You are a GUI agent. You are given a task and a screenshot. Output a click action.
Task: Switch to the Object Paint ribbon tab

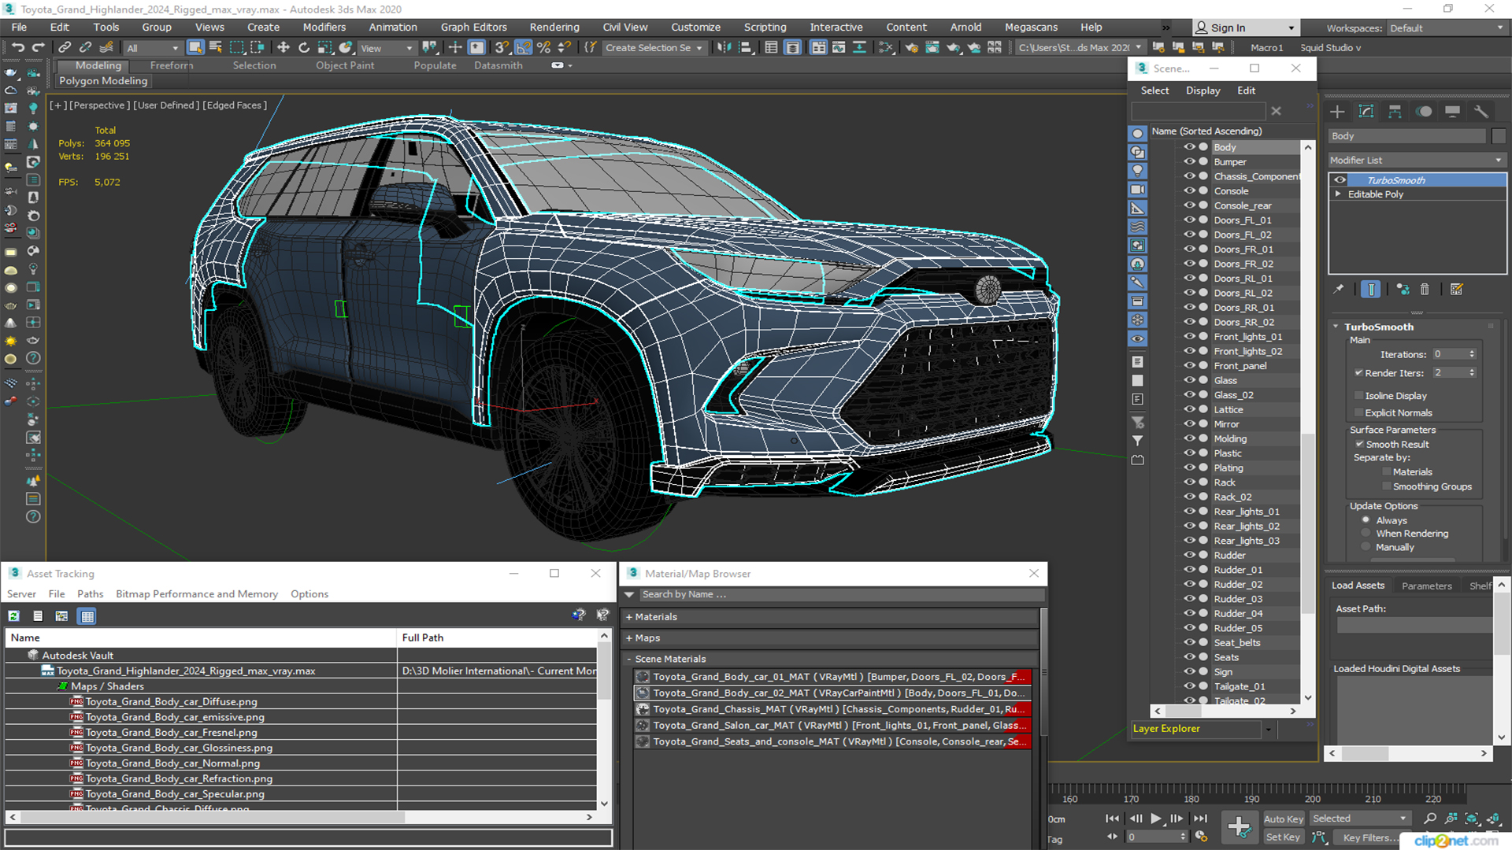point(345,65)
